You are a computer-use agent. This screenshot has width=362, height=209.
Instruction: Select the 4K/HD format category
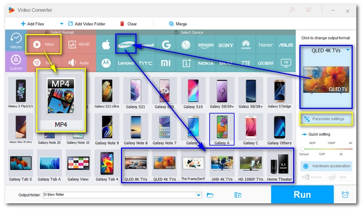coord(79,44)
